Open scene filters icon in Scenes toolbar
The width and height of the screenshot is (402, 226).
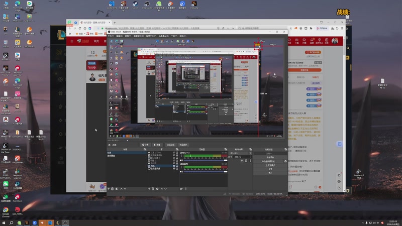pos(117,189)
